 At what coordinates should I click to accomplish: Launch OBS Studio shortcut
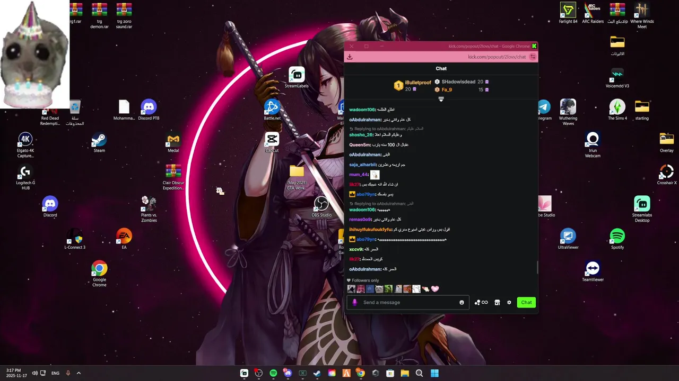(321, 207)
